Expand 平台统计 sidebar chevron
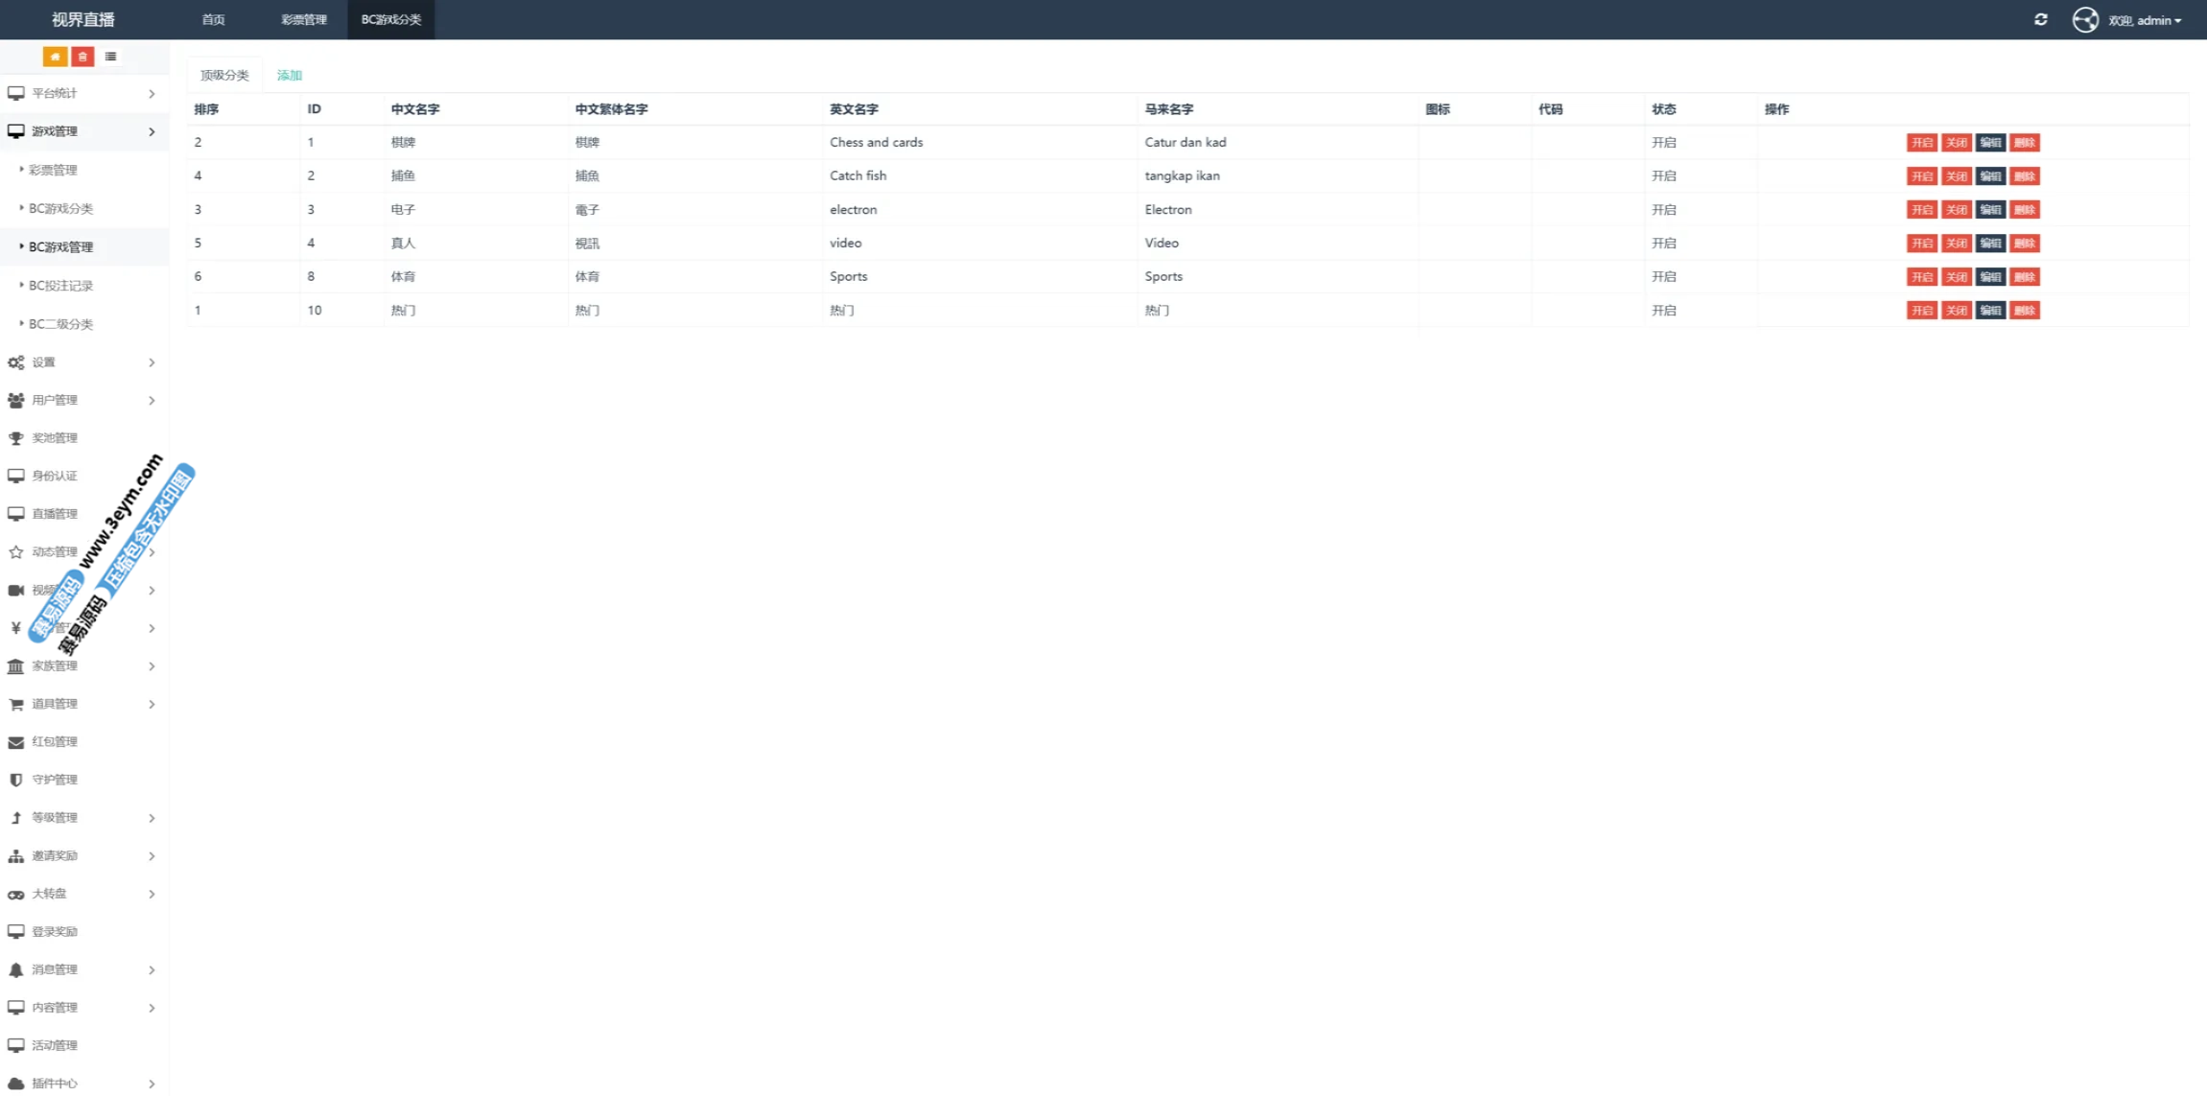 [x=152, y=94]
